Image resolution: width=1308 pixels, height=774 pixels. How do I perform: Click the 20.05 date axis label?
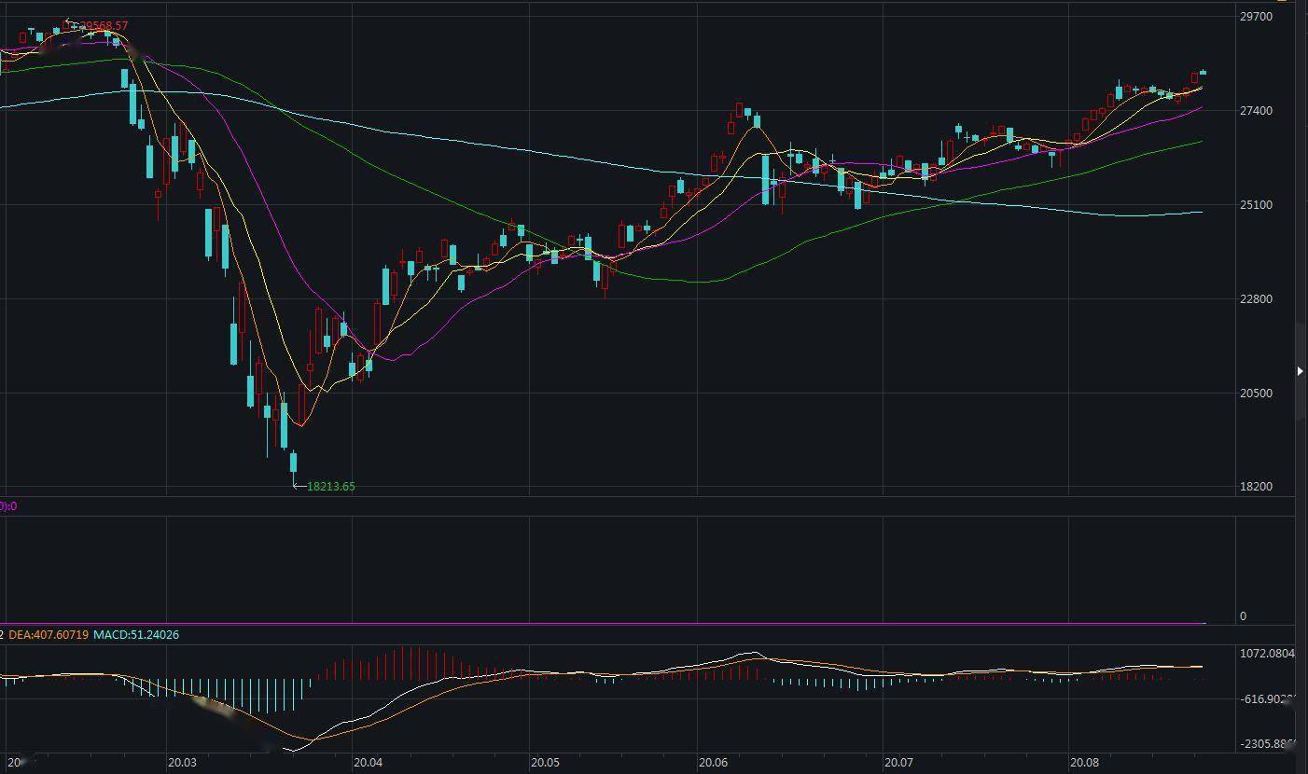coord(546,763)
